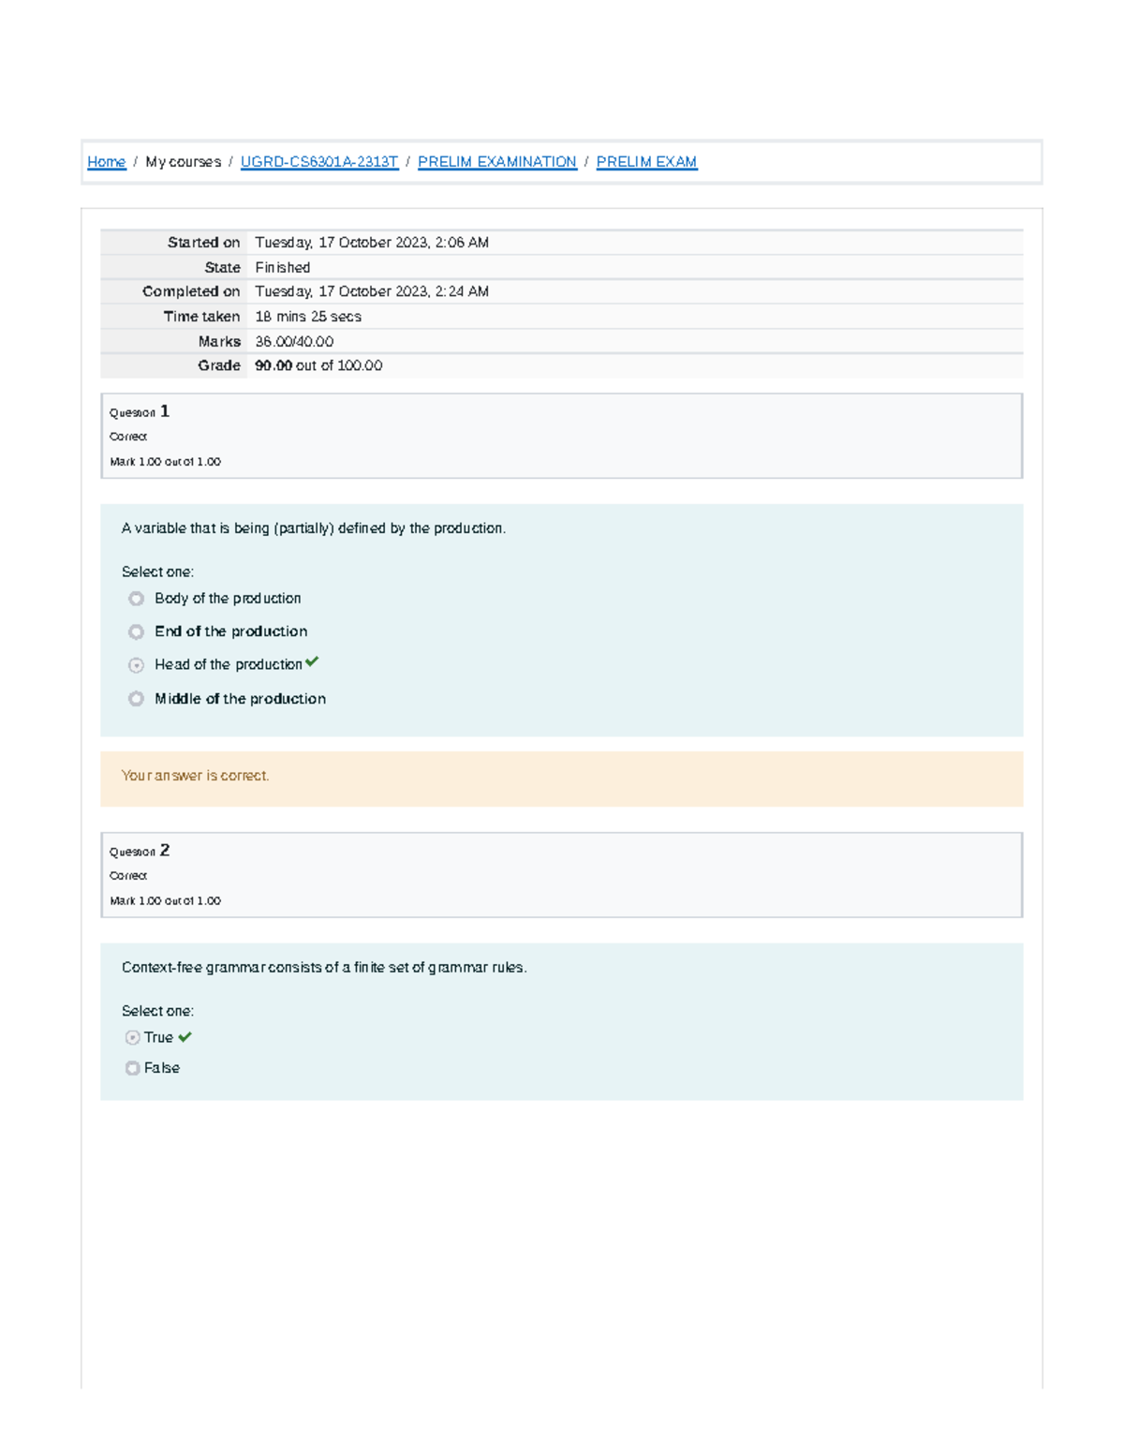
Task: Go to the PRELIM EXAMINATION breadcrumb
Action: point(497,162)
